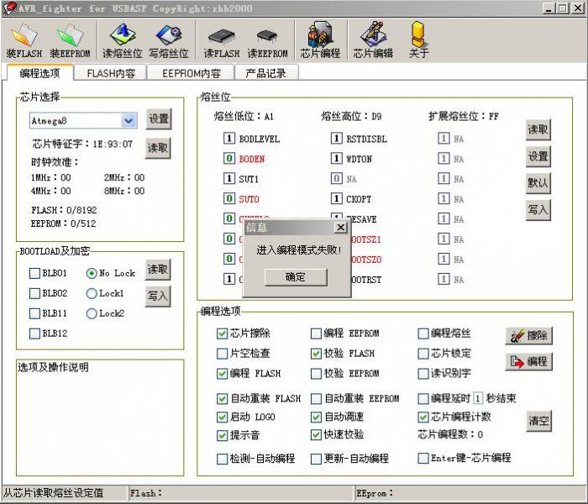The width and height of the screenshot is (588, 504).
Task: Click the 编程延时 seconds input field
Action: coord(478,398)
